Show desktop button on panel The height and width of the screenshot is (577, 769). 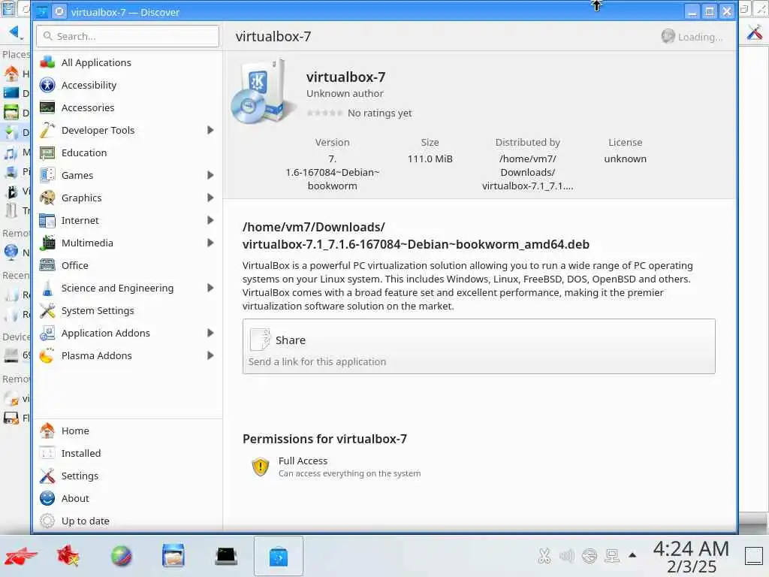(x=754, y=557)
